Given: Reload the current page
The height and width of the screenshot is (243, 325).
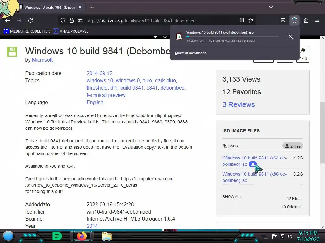Looking at the screenshot, I should (30, 21).
